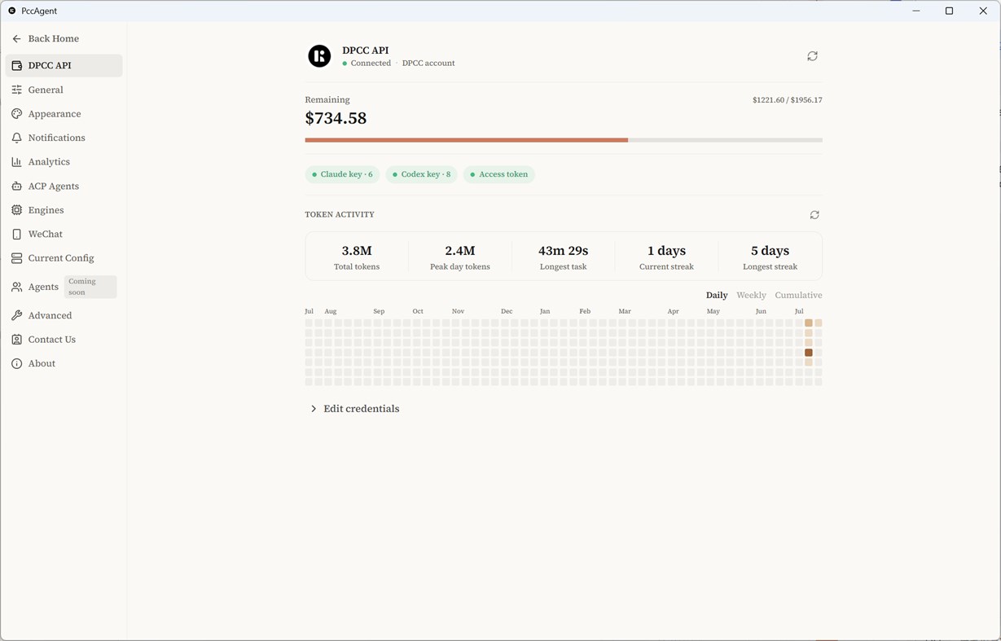The width and height of the screenshot is (1001, 641).
Task: Refresh the Token Activity stats
Action: [814, 215]
